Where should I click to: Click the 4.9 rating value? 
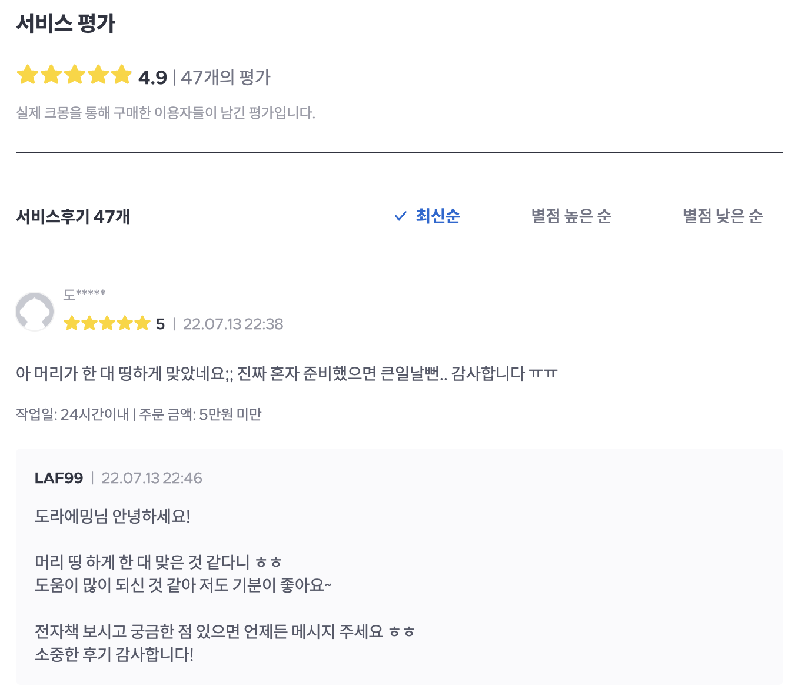pos(152,76)
